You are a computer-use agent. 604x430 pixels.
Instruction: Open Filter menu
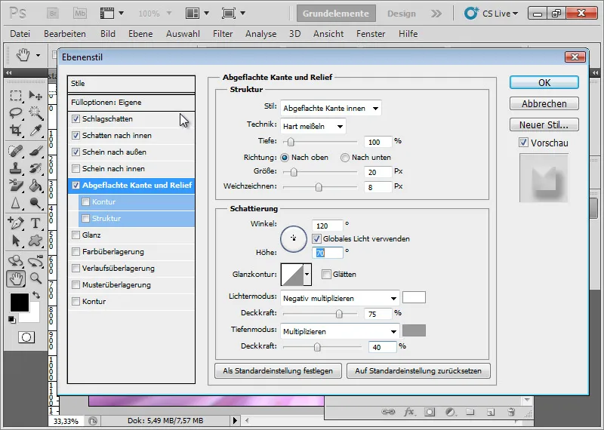(223, 34)
